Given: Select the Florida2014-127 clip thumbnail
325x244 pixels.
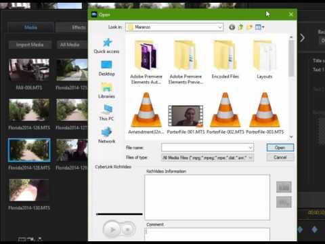Looking at the screenshot, I should point(72,110).
